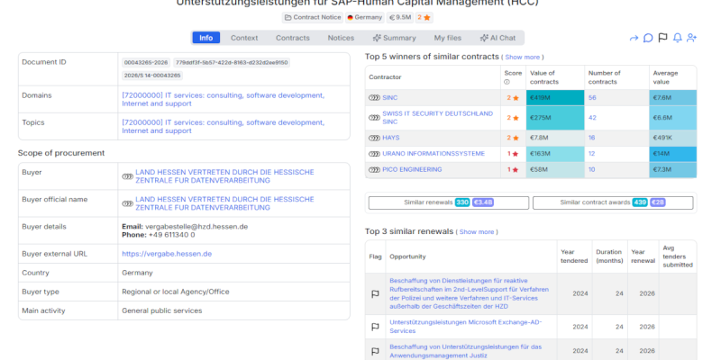Open SWISS IT SECURITY DEUTSCHLAND SINC link

tap(437, 118)
